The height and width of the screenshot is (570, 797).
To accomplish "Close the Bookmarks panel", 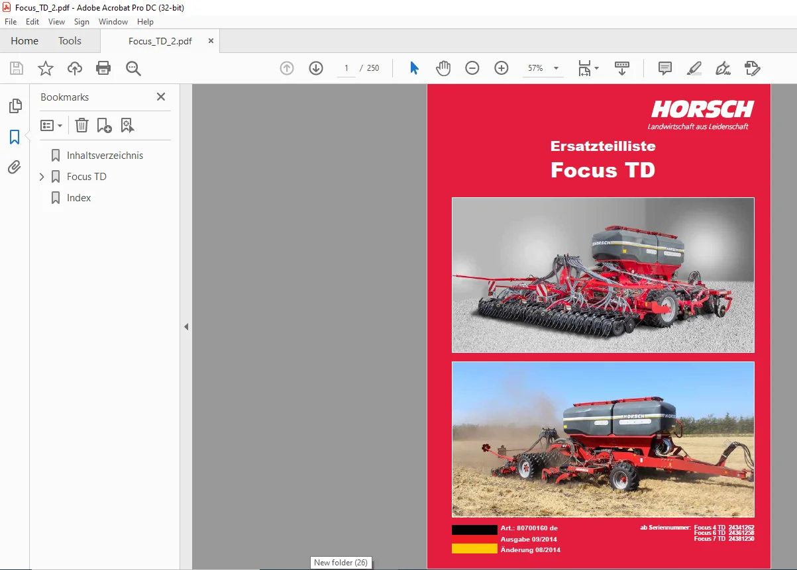I will click(x=160, y=97).
